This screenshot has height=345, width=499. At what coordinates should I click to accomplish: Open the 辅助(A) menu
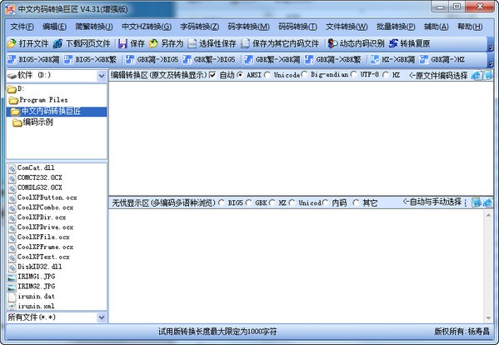[x=436, y=27]
